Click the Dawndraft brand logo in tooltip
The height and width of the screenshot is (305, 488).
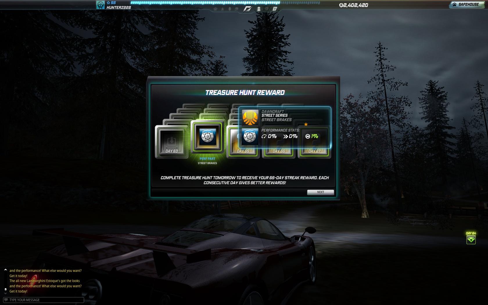(x=250, y=117)
